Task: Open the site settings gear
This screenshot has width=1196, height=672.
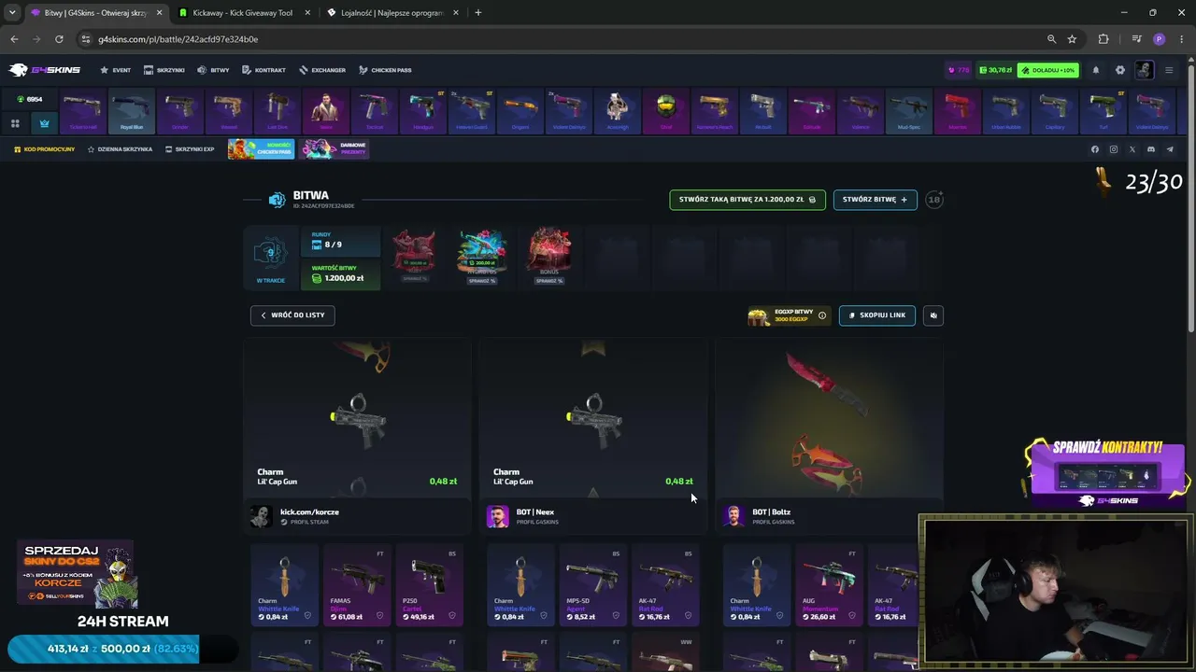Action: (1120, 70)
